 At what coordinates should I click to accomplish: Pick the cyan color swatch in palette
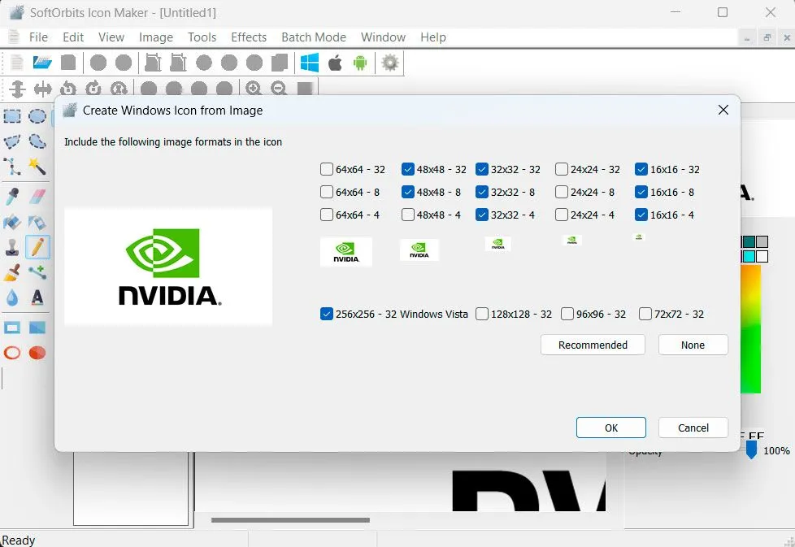tap(749, 256)
